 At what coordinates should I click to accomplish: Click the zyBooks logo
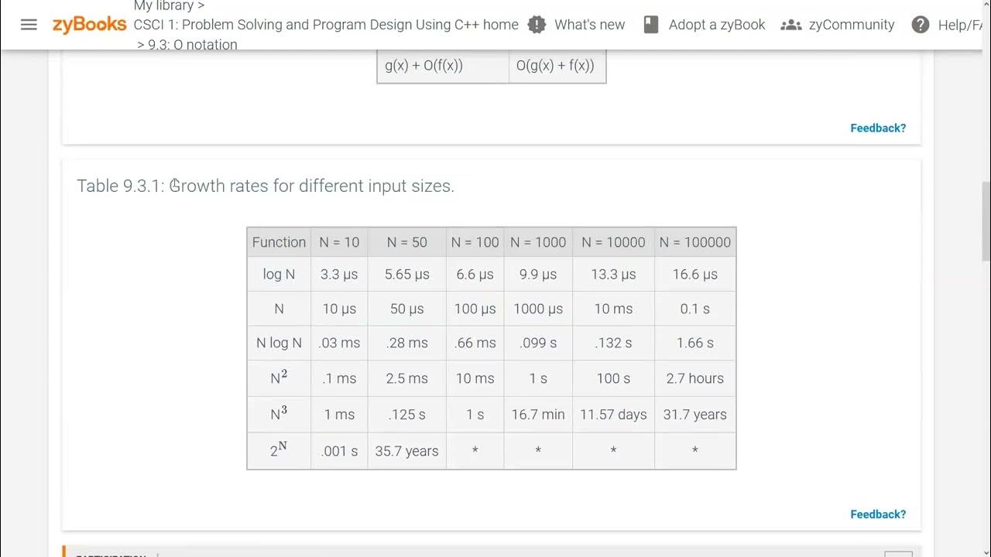pos(89,25)
